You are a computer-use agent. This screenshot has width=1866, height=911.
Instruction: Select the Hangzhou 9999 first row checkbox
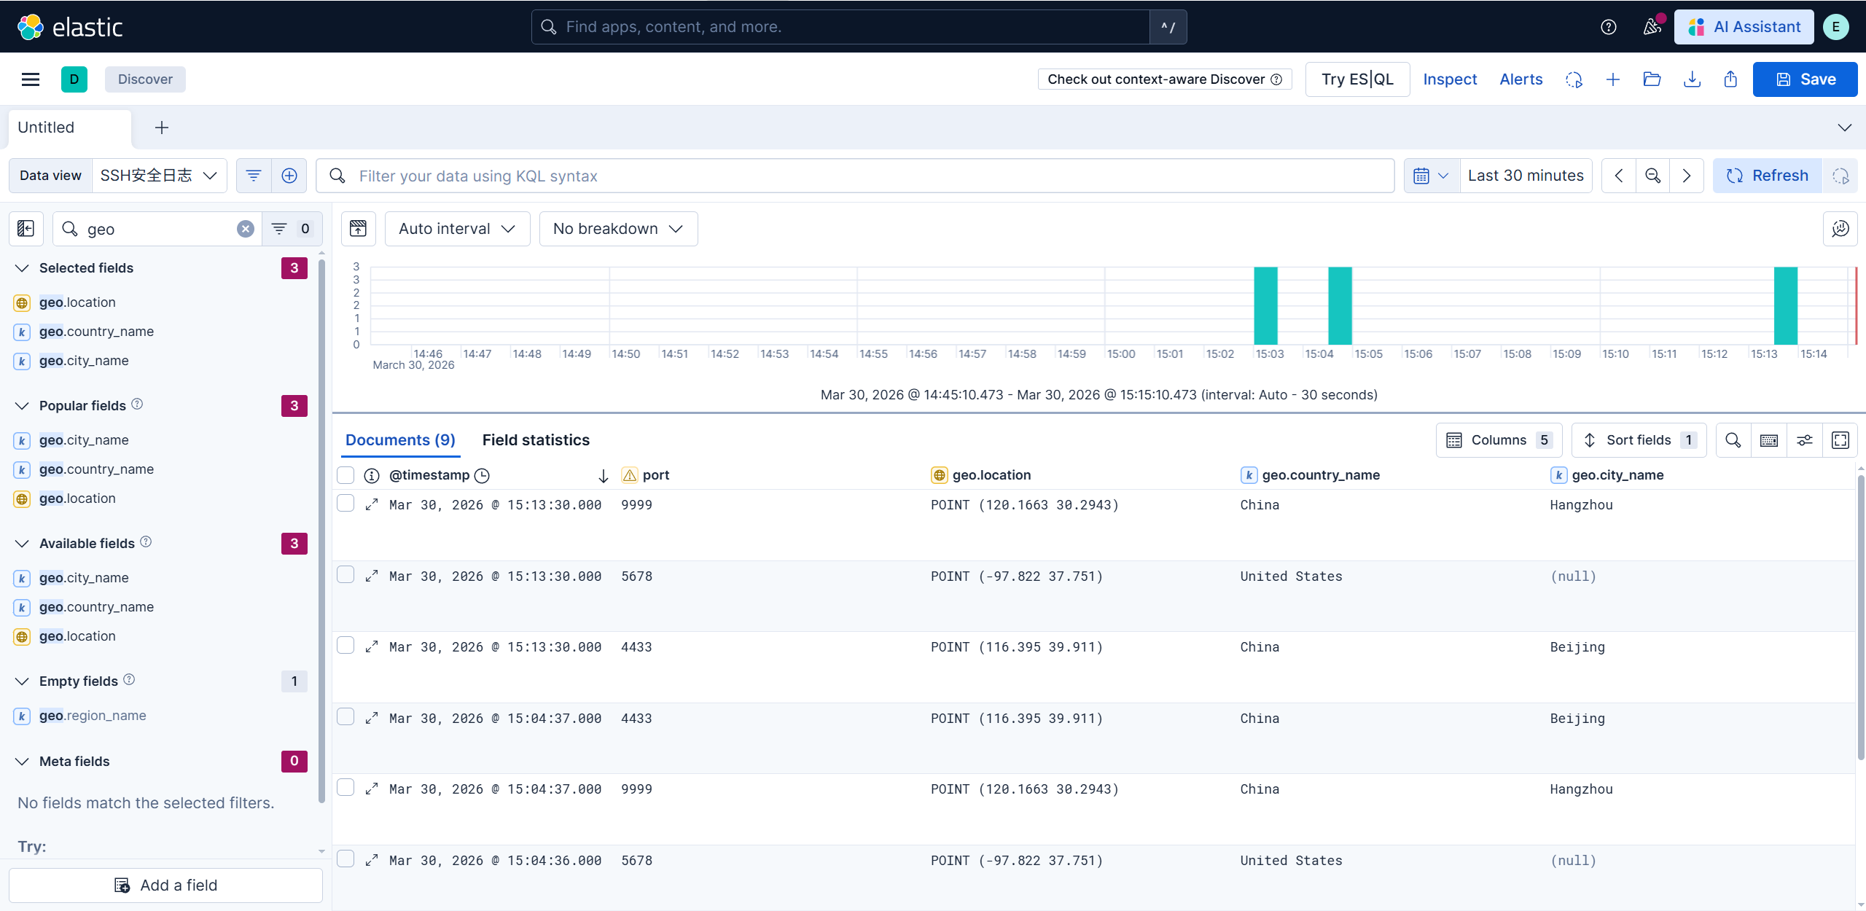346,504
